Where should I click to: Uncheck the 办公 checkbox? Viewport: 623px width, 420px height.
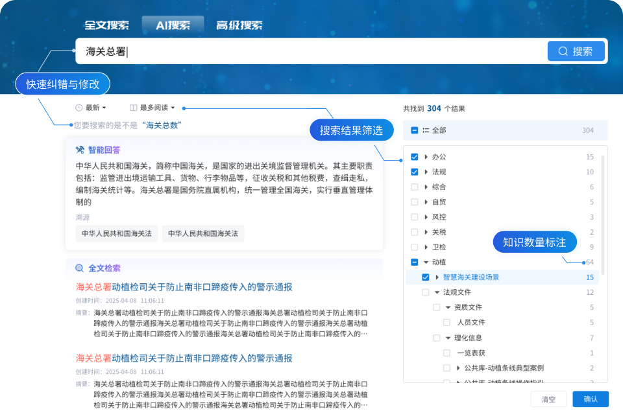(415, 157)
